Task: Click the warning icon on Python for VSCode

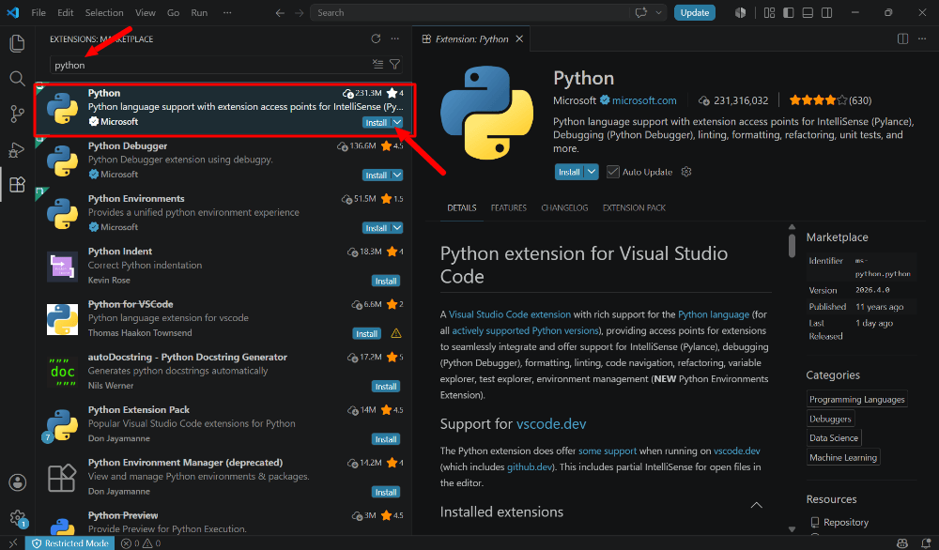Action: point(396,333)
